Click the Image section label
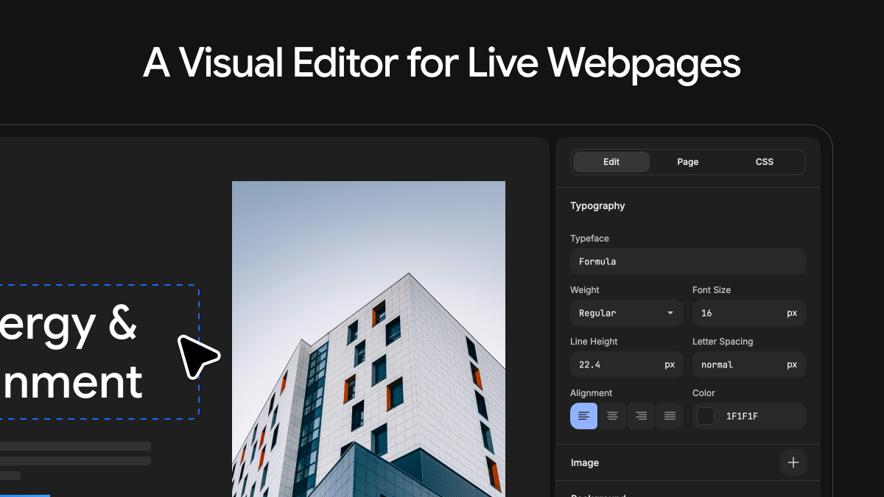 (x=585, y=462)
